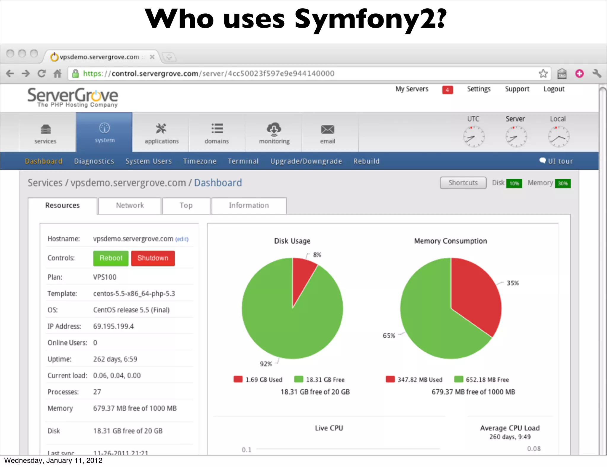This screenshot has height=467, width=607.
Task: Click the template centos-5.5-x86_64-php-5.3
Action: (x=134, y=293)
